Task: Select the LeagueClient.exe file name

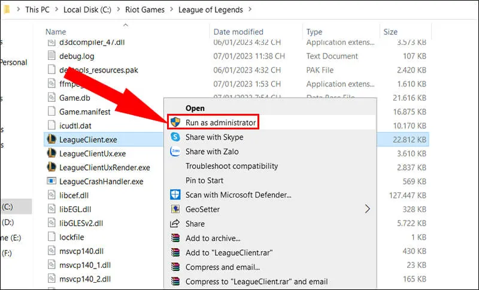Action: coord(88,140)
